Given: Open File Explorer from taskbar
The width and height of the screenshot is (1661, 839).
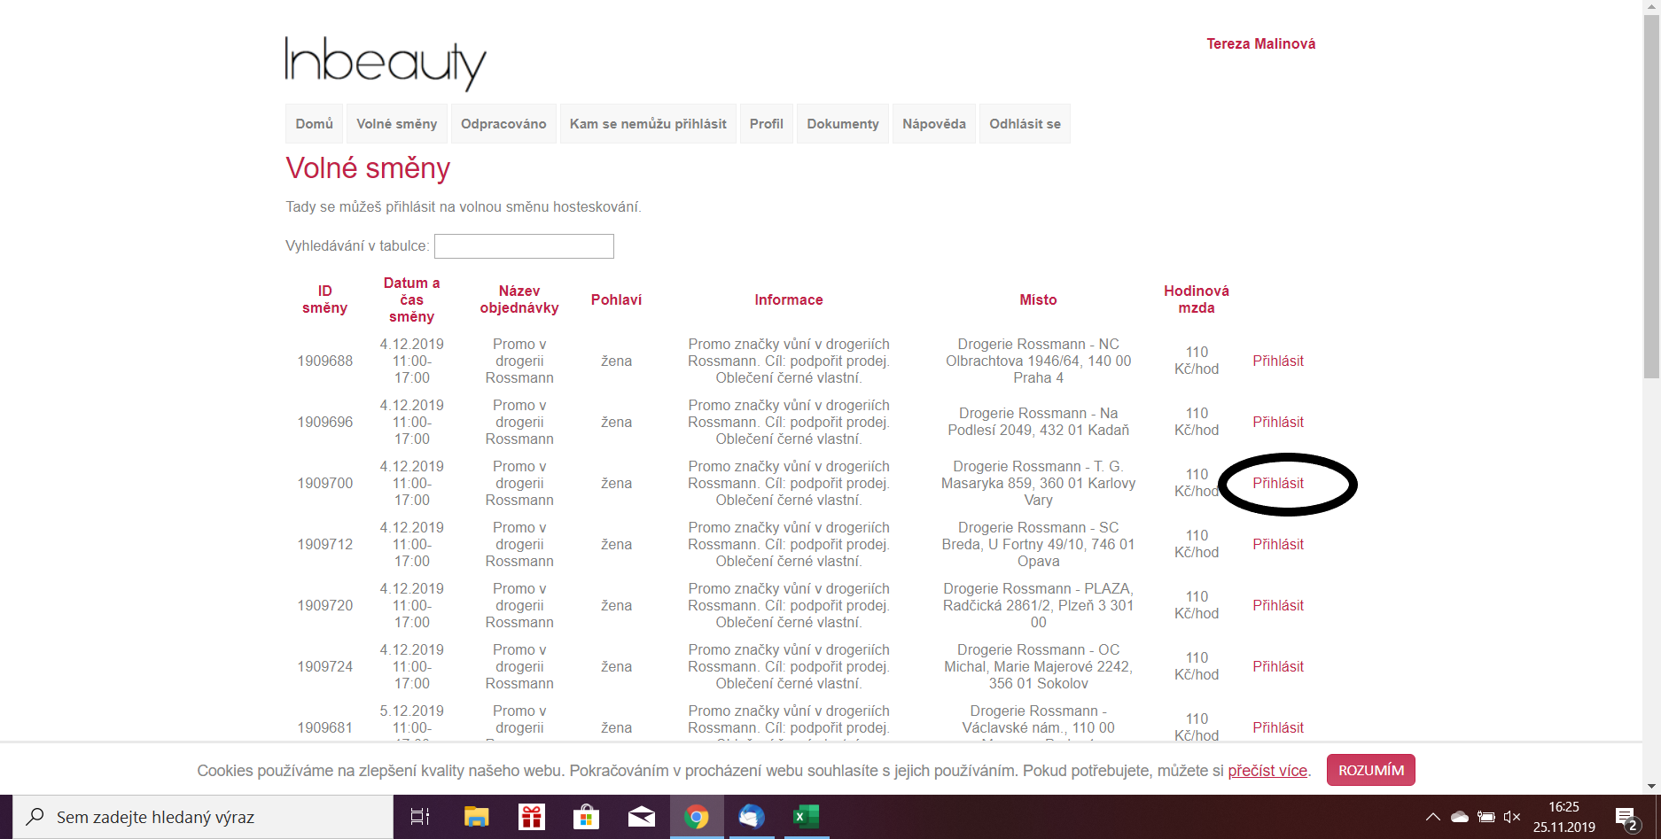Looking at the screenshot, I should (x=477, y=817).
